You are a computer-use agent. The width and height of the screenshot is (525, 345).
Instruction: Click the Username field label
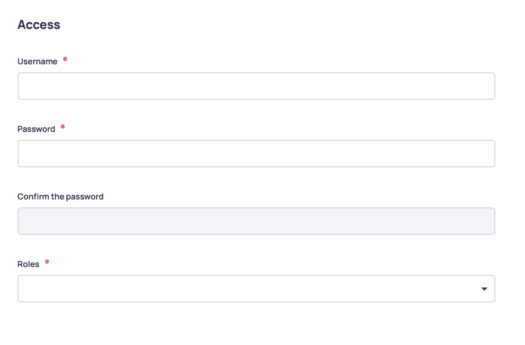(x=37, y=62)
